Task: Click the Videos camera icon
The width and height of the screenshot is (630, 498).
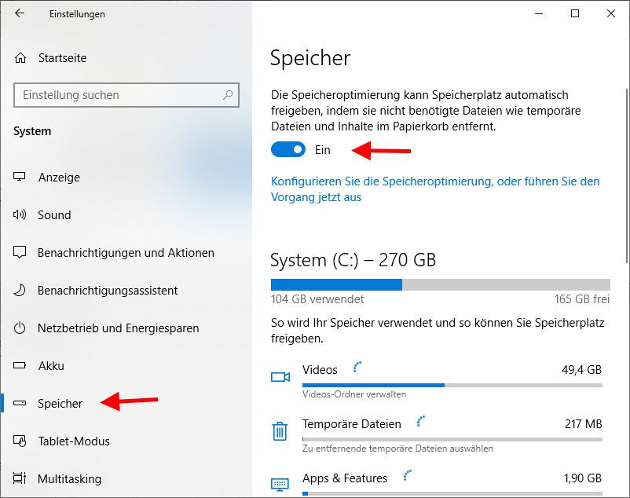Action: [x=280, y=377]
